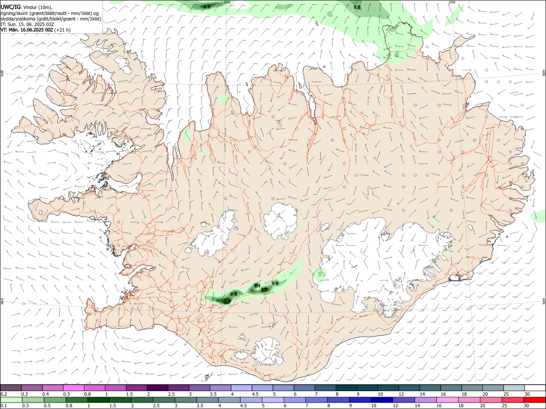This screenshot has height=409, width=546.
Task: Click the '15W' longitude label
Action: coord(452,2)
